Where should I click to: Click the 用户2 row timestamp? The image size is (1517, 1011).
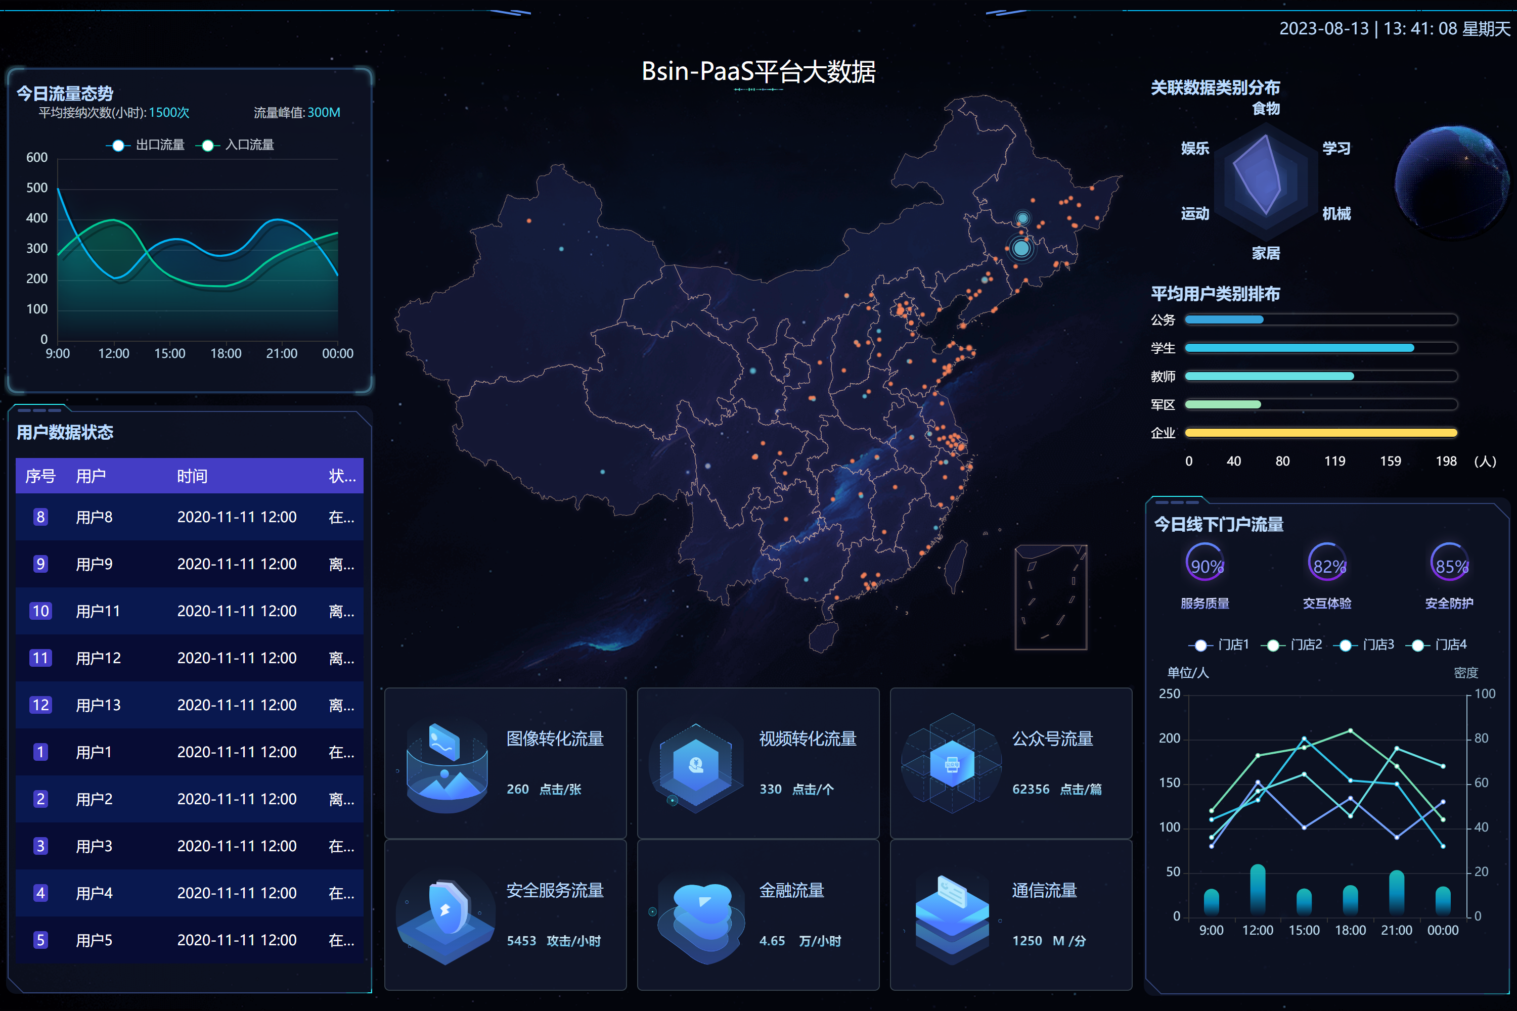[x=237, y=799]
